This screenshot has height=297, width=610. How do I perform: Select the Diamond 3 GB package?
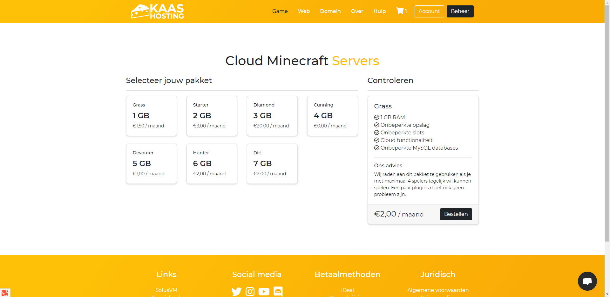[x=272, y=116]
